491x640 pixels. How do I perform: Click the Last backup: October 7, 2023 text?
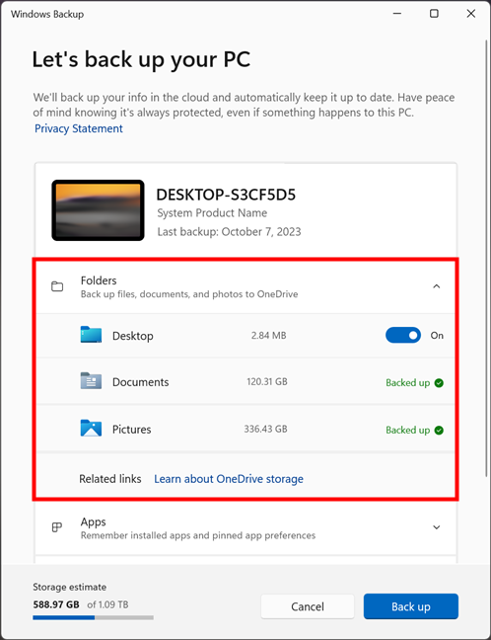(x=229, y=232)
